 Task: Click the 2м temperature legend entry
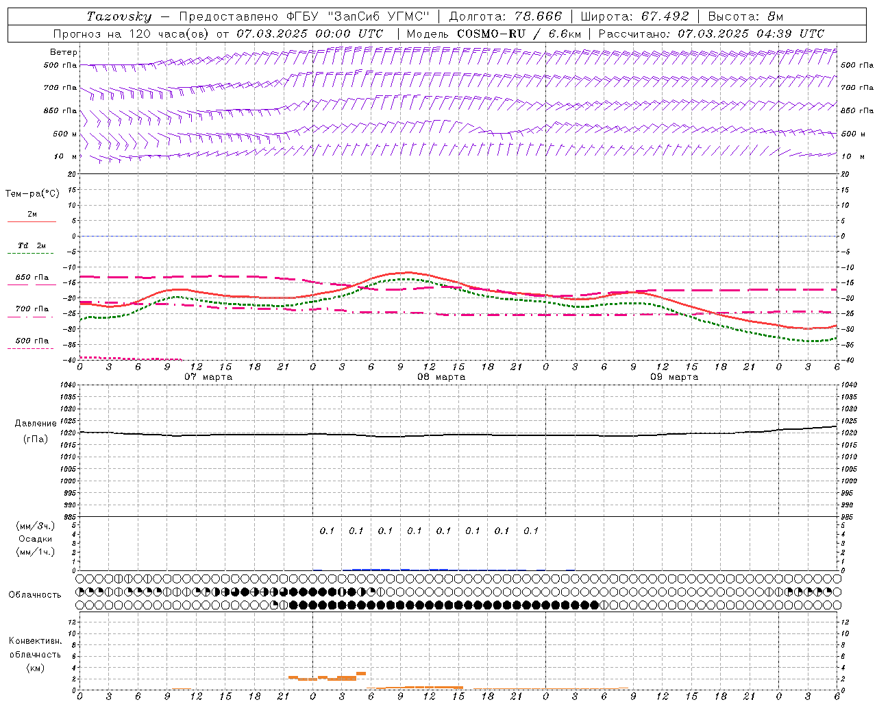coord(32,215)
